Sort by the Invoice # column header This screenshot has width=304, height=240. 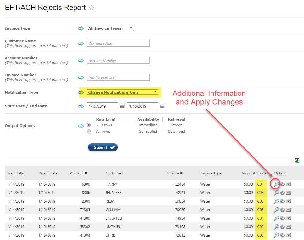coord(175,173)
